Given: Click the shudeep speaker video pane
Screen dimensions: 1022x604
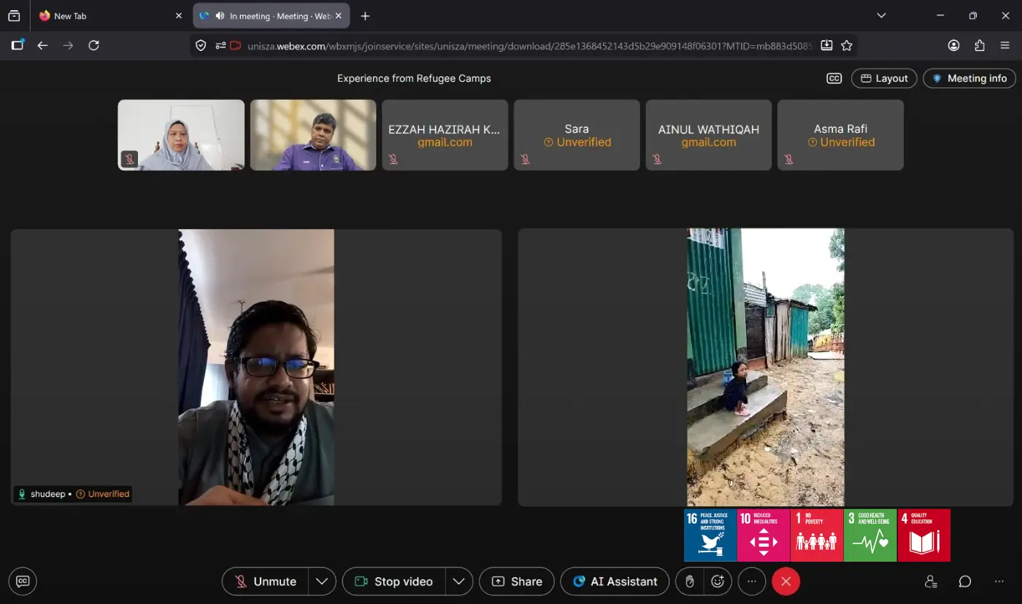Looking at the screenshot, I should click(x=256, y=367).
